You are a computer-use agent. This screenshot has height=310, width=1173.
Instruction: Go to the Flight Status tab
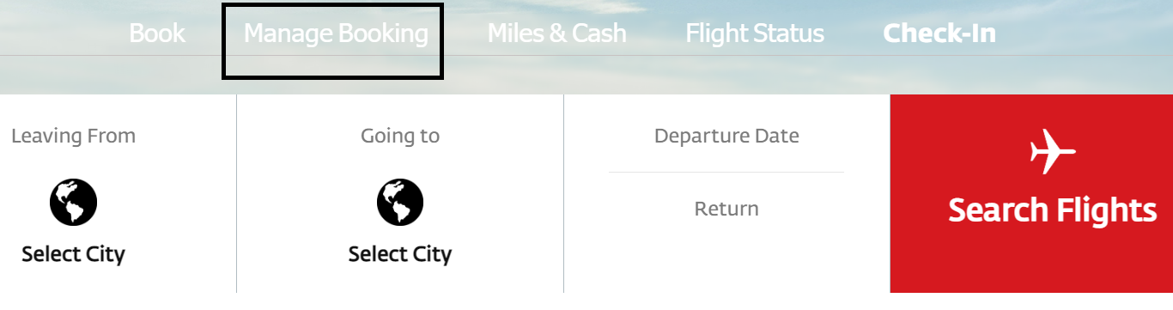click(x=755, y=33)
